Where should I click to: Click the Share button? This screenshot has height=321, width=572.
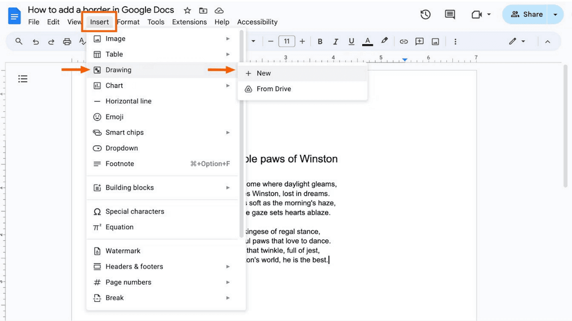[526, 14]
